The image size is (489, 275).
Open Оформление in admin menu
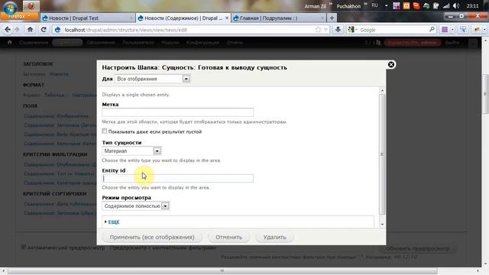(x=101, y=43)
